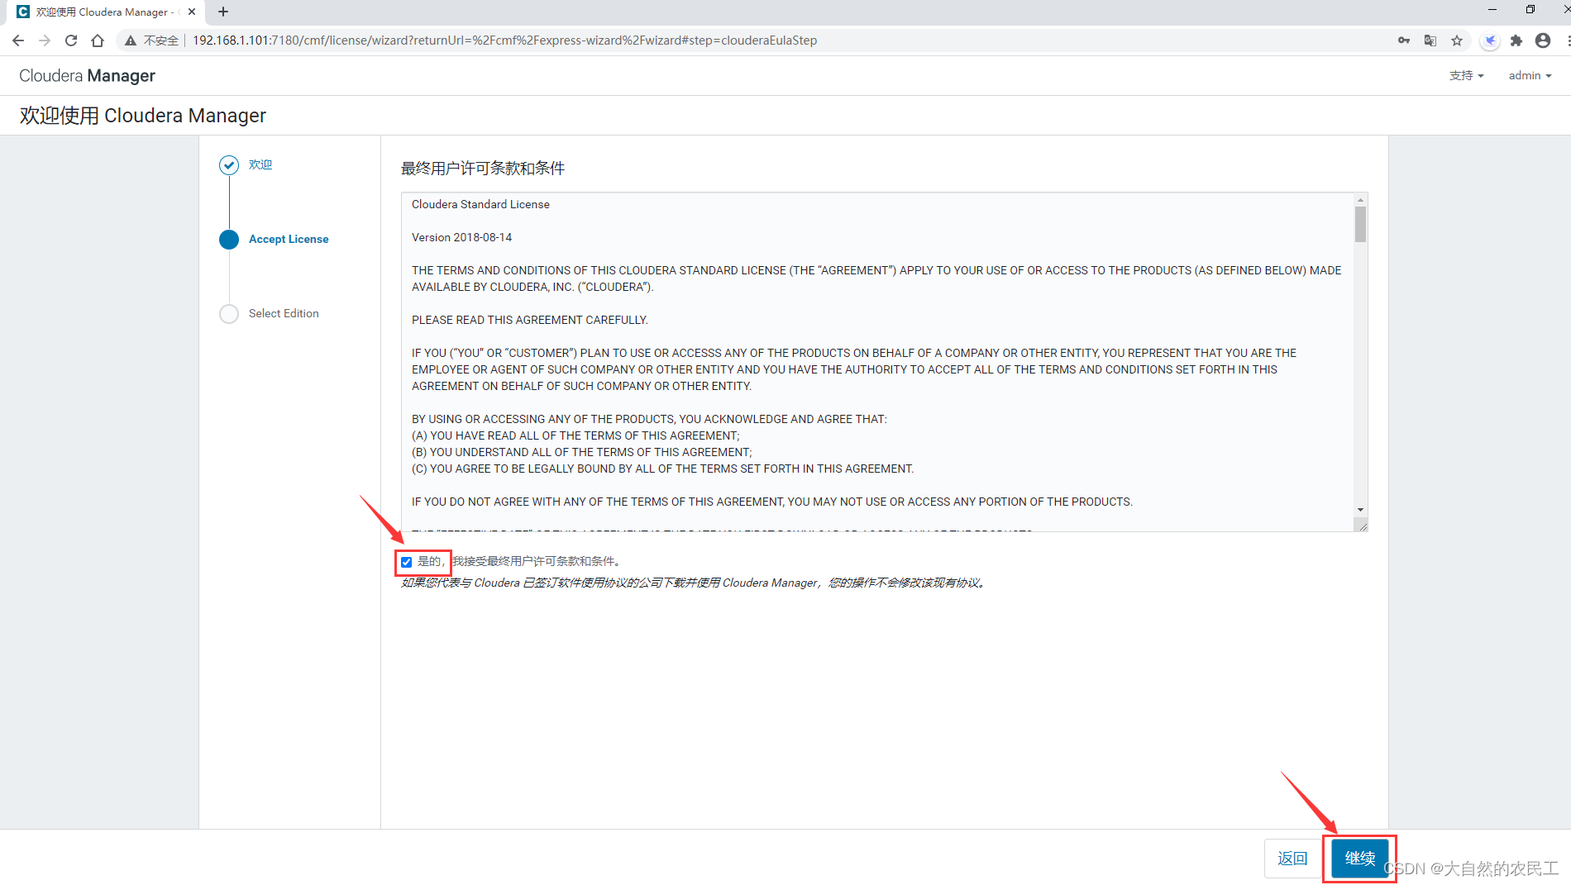Image resolution: width=1571 pixels, height=885 pixels.
Task: Click the license scrollbar thumb
Action: click(1360, 225)
